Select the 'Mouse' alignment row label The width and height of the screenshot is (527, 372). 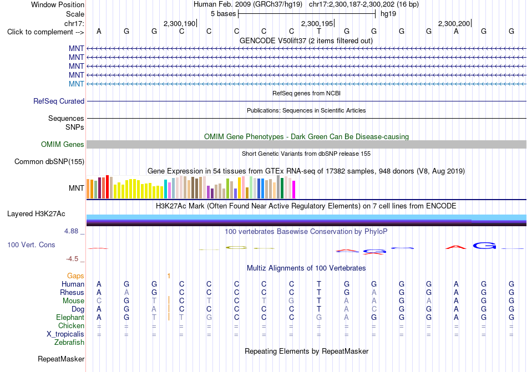tap(73, 301)
